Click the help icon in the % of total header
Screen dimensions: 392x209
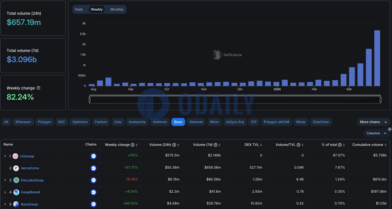[340, 145]
